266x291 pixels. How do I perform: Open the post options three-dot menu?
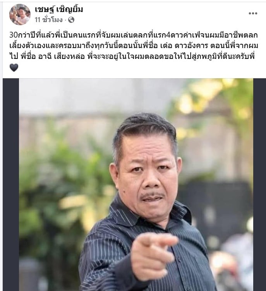point(253,13)
